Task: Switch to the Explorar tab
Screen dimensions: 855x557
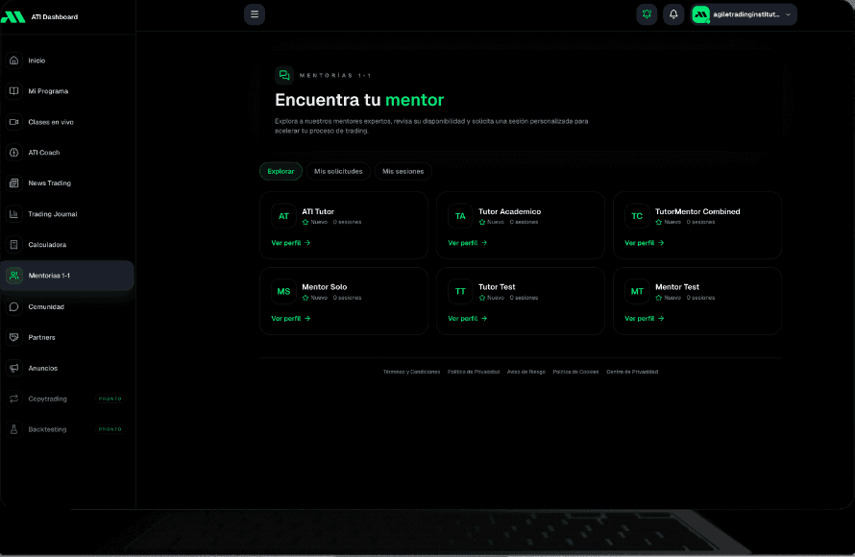Action: [281, 171]
